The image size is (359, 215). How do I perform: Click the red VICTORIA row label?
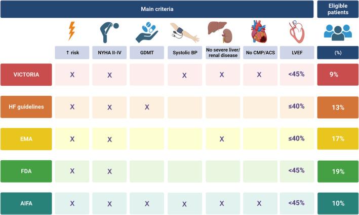(x=26, y=75)
